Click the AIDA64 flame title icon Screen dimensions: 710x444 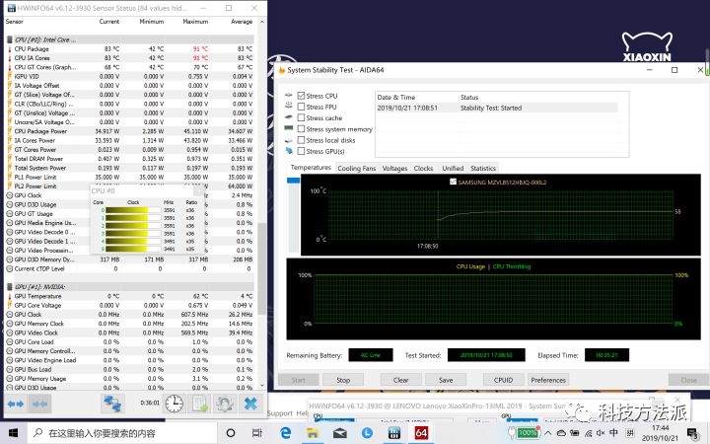pyautogui.click(x=281, y=70)
